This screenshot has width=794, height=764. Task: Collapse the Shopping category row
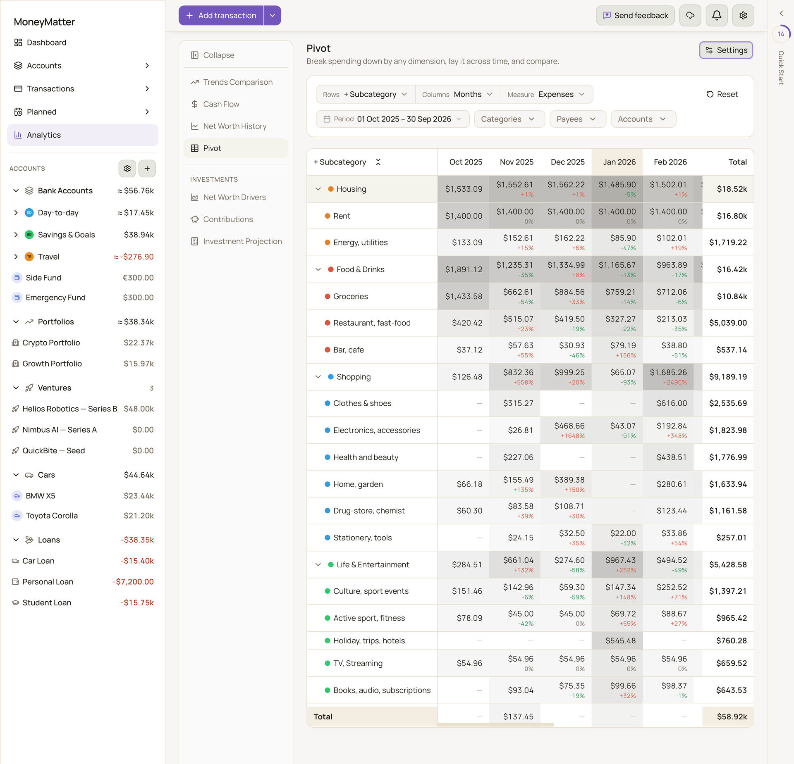(318, 377)
